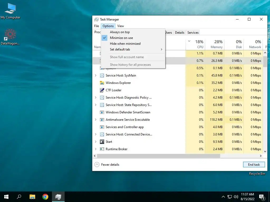Expand Service Host: Connected Device group
The image size is (270, 202).
point(95,134)
